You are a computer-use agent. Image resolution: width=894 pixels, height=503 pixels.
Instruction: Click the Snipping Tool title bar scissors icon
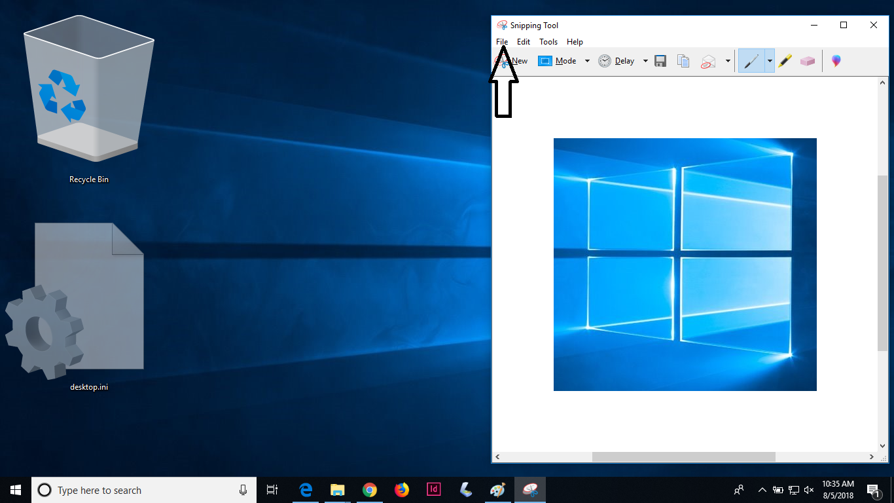[x=502, y=25]
